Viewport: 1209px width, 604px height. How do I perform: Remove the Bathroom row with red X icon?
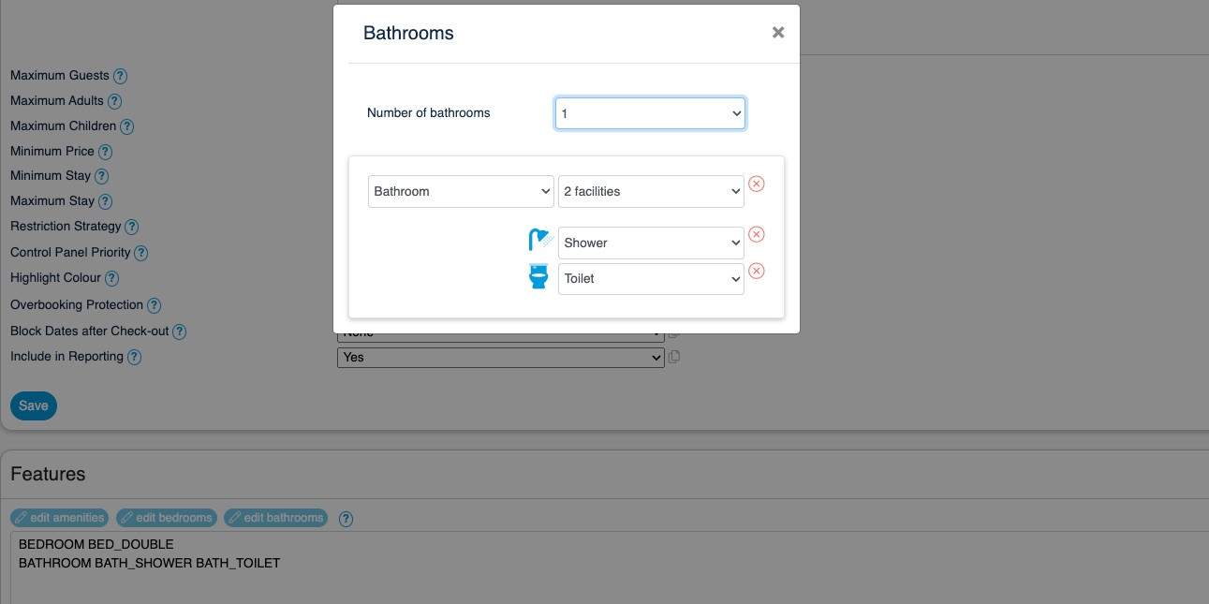click(x=756, y=184)
